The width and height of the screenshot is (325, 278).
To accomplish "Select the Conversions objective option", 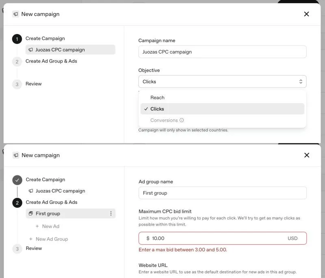I will (222, 120).
